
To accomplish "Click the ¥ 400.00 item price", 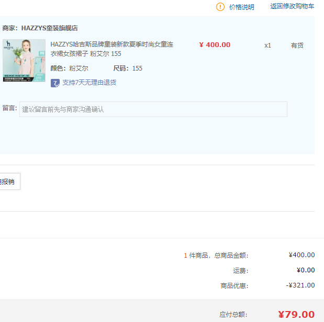I will [215, 45].
